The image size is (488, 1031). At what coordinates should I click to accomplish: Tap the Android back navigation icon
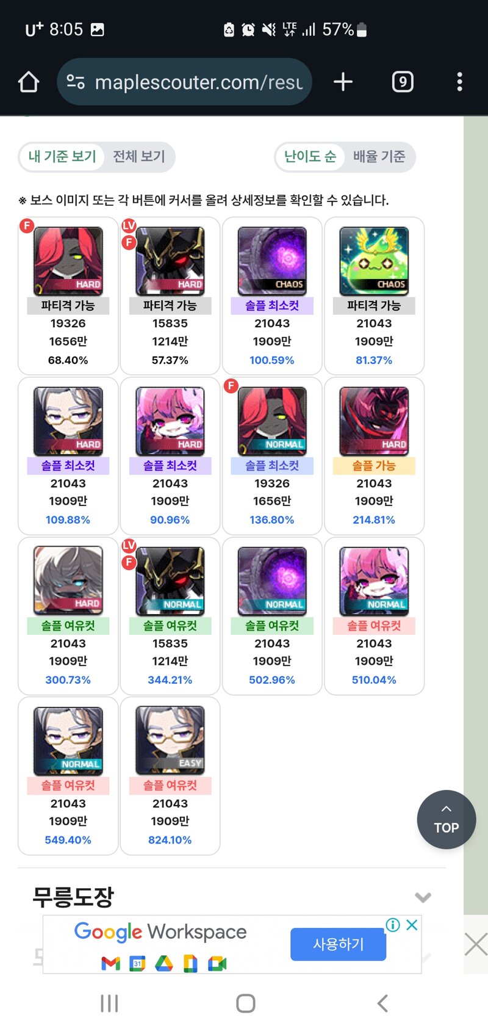tap(382, 1003)
